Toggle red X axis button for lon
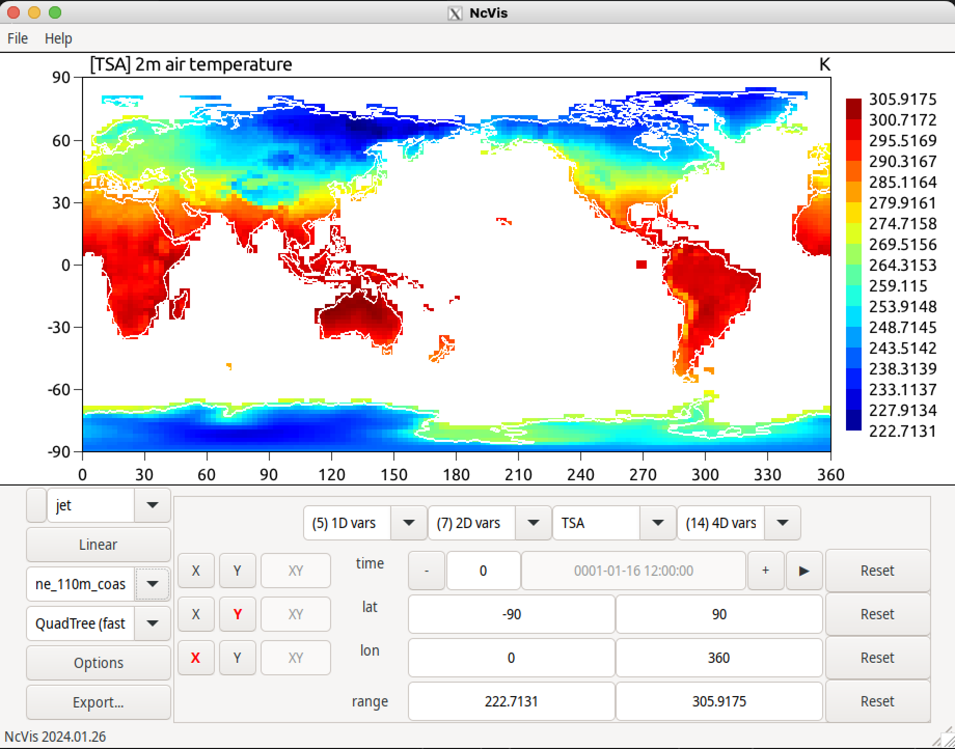 coord(196,658)
